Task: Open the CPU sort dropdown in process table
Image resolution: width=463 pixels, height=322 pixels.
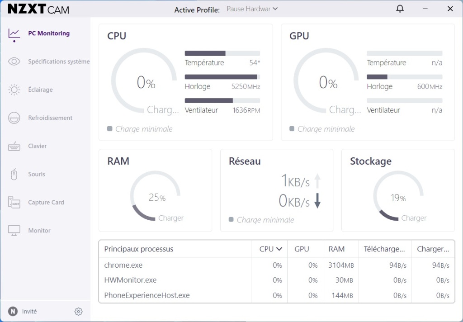Action: [269, 249]
